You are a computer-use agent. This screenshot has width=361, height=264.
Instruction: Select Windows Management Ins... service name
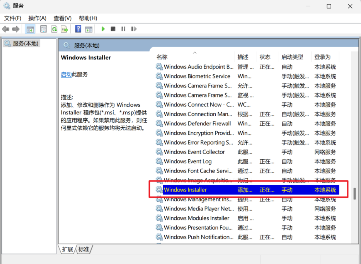click(198, 199)
